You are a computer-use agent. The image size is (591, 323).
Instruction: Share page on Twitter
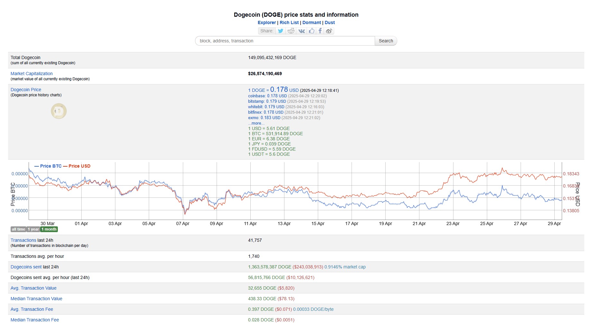coord(281,31)
